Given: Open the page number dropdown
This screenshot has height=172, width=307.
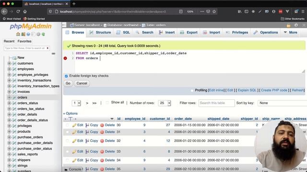Looking at the screenshot, I should (x=76, y=103).
